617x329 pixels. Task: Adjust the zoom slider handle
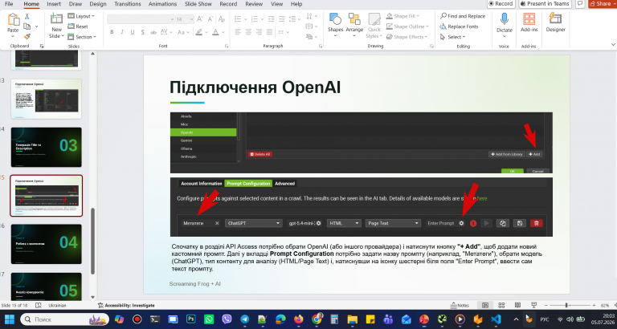(x=566, y=305)
